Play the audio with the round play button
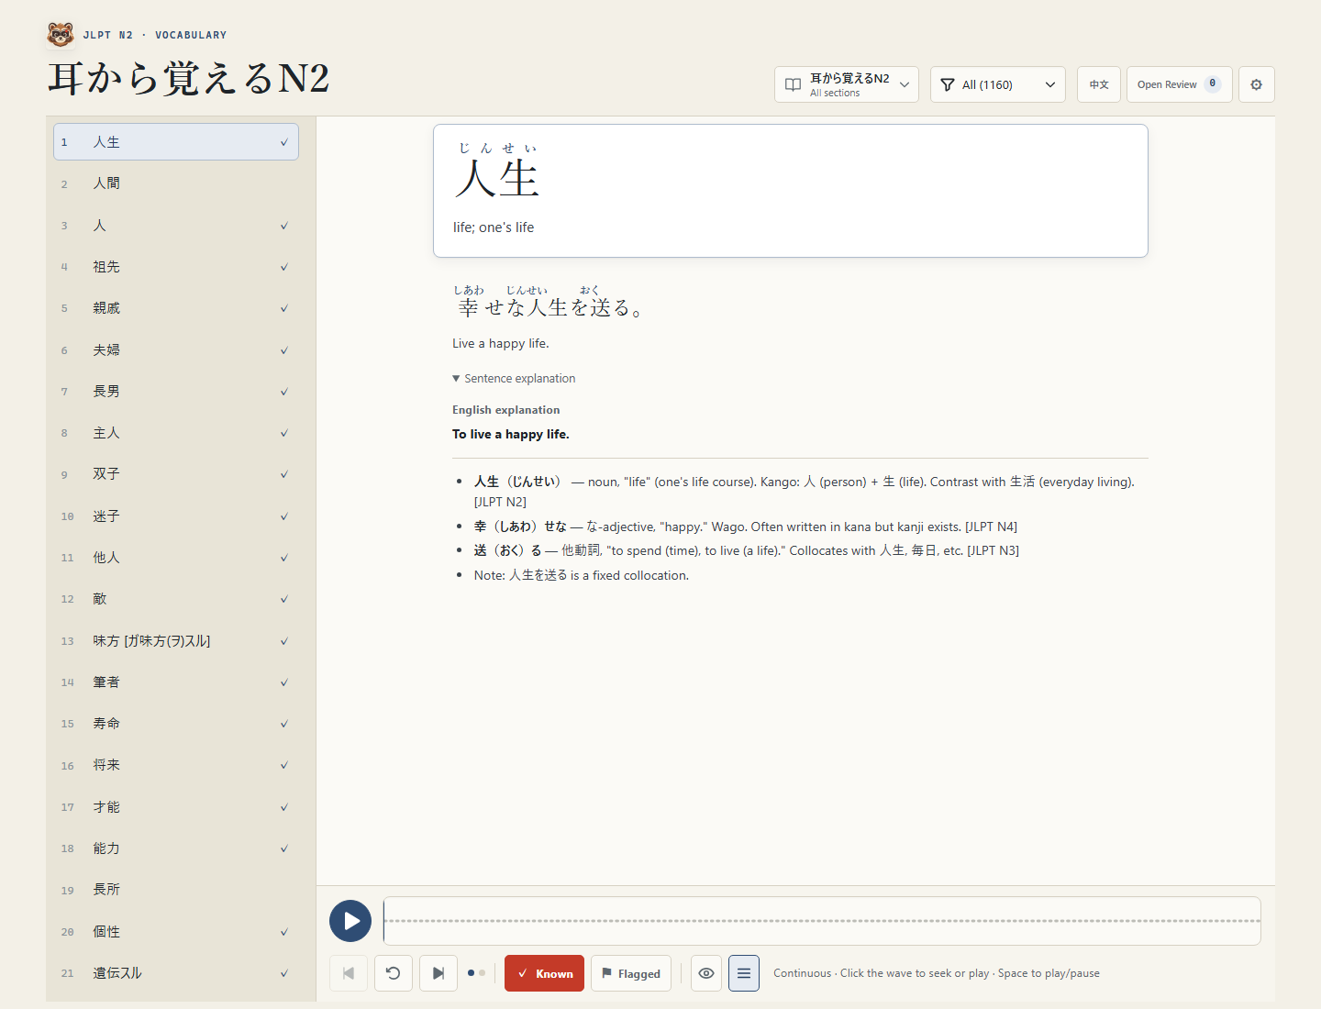The height and width of the screenshot is (1009, 1321). 350,921
